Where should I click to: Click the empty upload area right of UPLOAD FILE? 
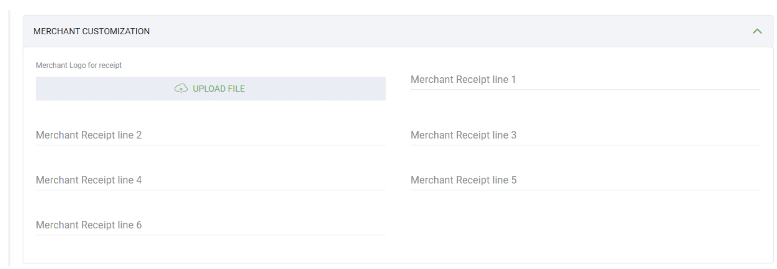pyautogui.click(x=317, y=89)
